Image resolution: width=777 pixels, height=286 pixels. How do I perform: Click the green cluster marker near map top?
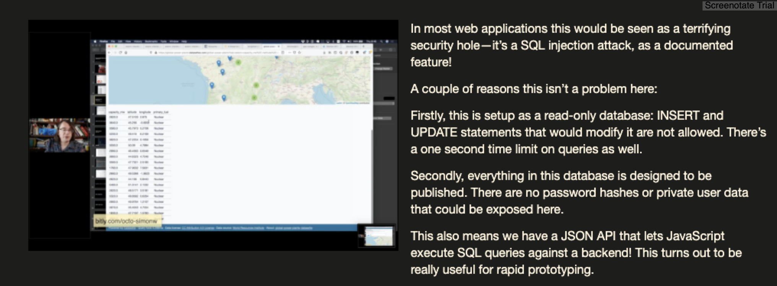[x=238, y=62]
